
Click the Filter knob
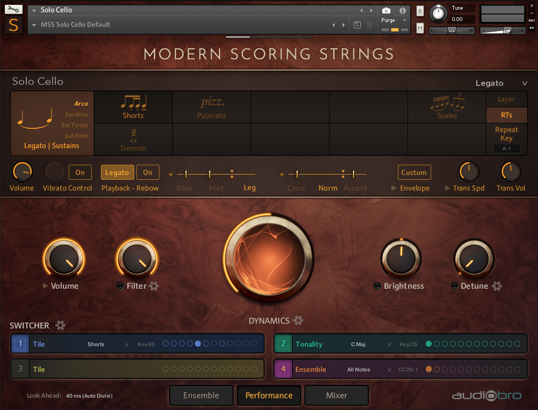click(x=137, y=259)
